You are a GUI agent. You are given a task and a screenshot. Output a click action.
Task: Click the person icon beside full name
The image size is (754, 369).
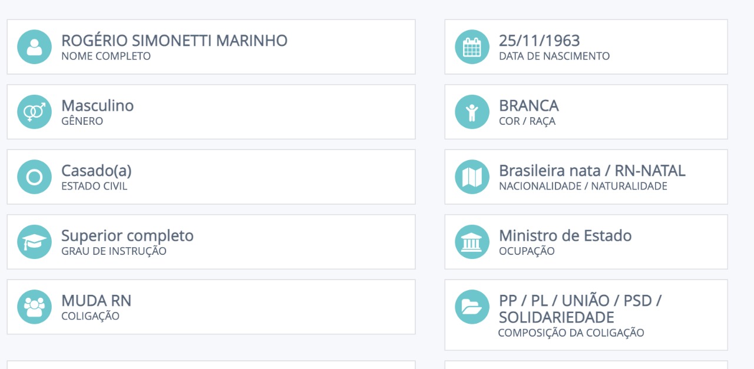[x=35, y=46]
